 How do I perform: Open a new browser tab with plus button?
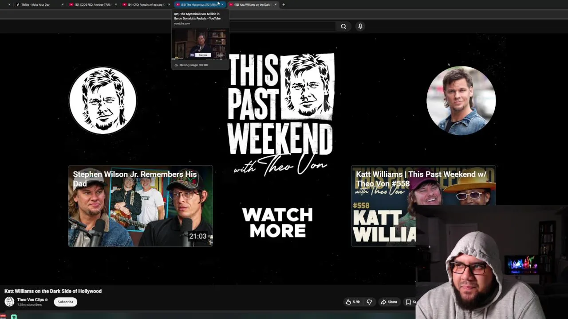(x=284, y=4)
